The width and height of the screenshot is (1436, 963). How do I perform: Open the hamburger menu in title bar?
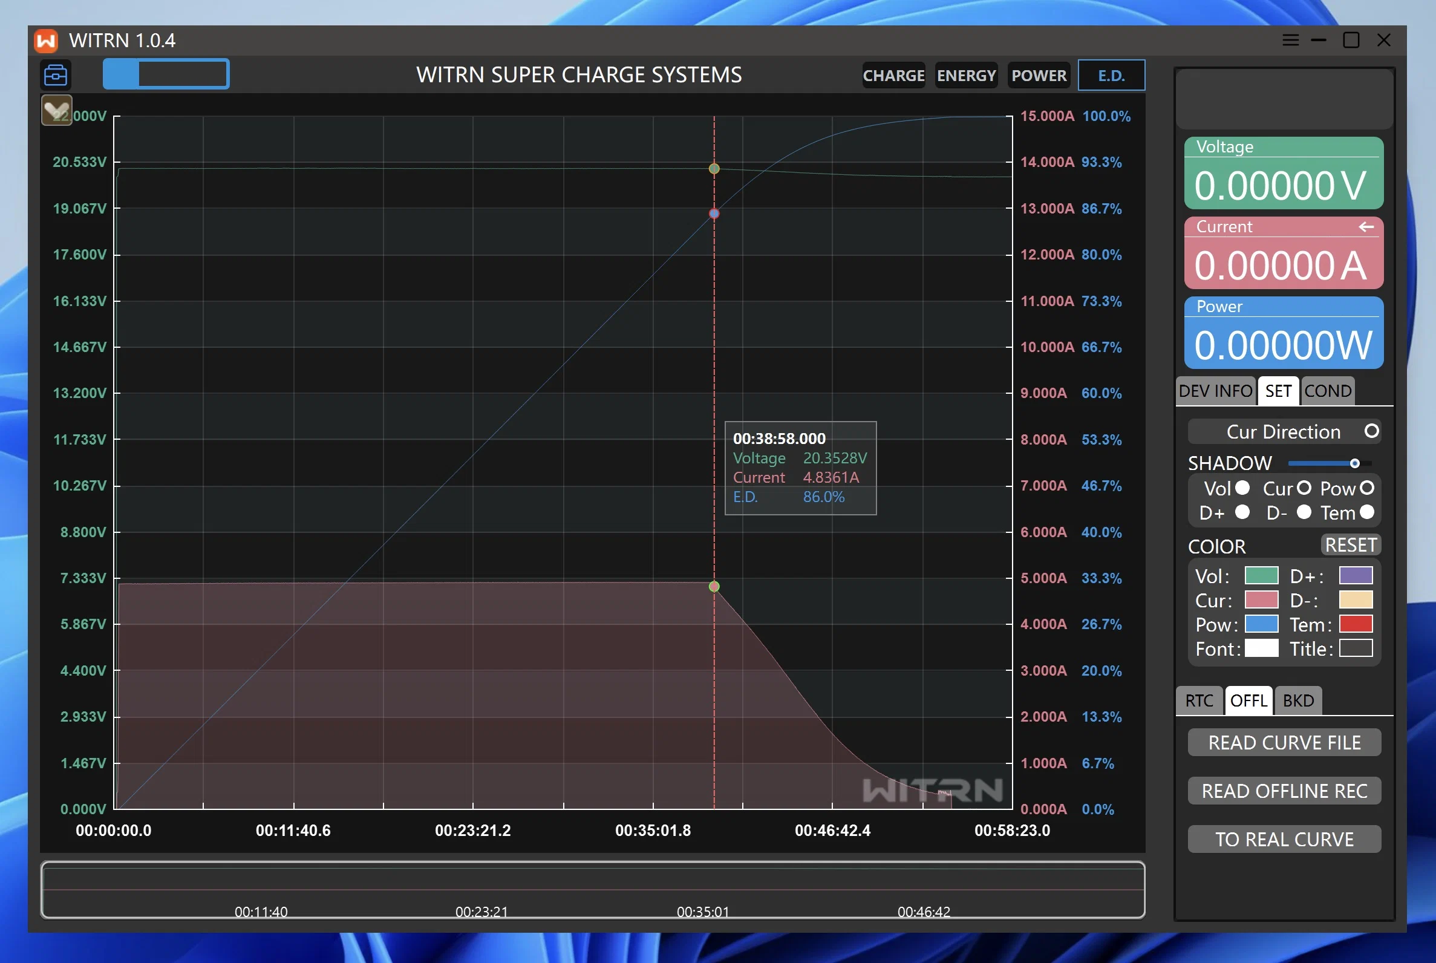coord(1290,41)
